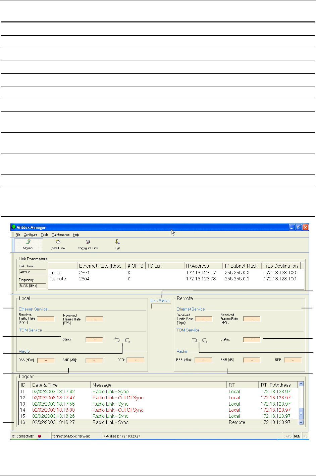Click IP Address status bar entry
316x476 pixels.
point(192,436)
